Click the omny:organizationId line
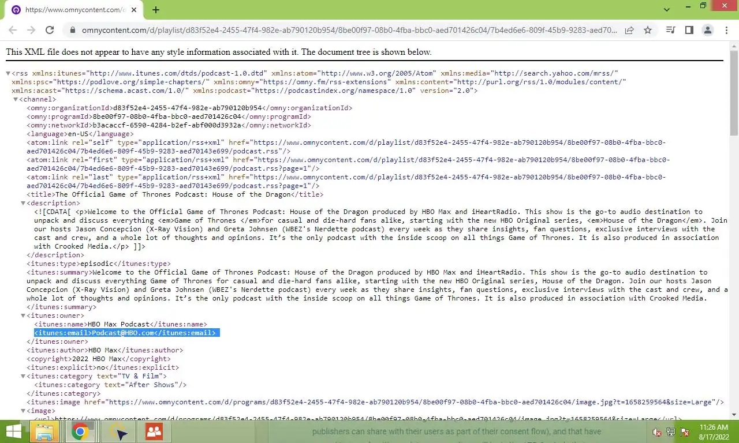 (189, 108)
